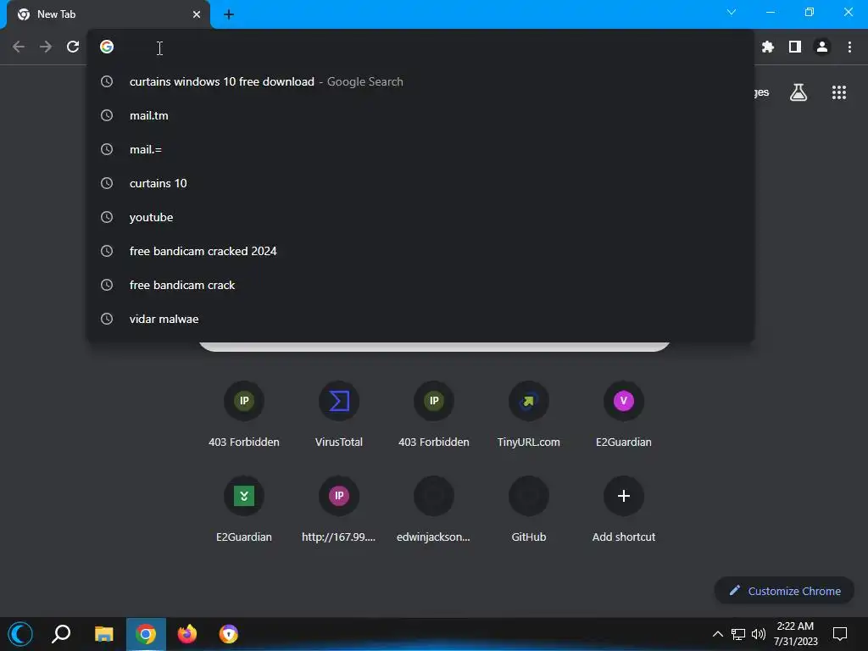Screen dimensions: 868x651
Task: Open the edwinjackson... shortcut
Action: coord(434,509)
